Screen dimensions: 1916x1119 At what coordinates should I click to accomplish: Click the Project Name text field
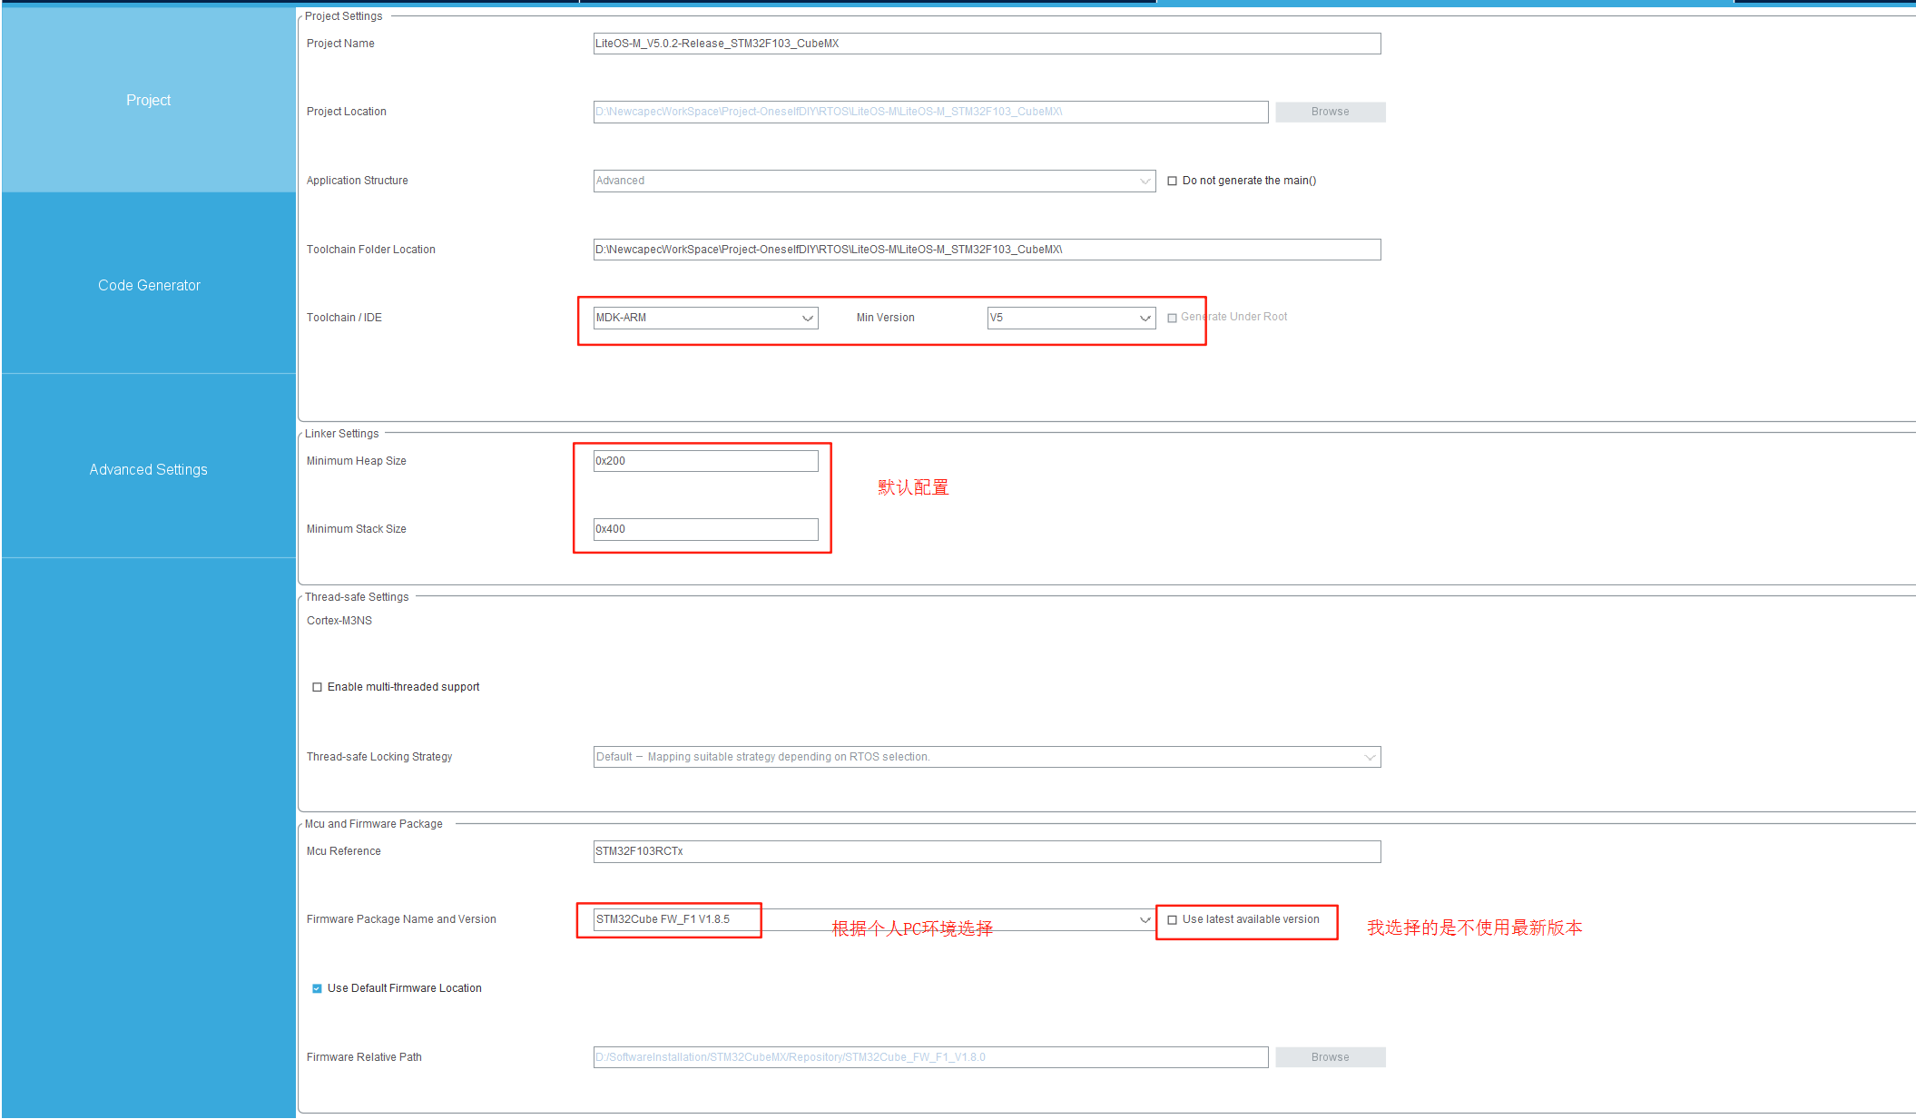click(987, 44)
